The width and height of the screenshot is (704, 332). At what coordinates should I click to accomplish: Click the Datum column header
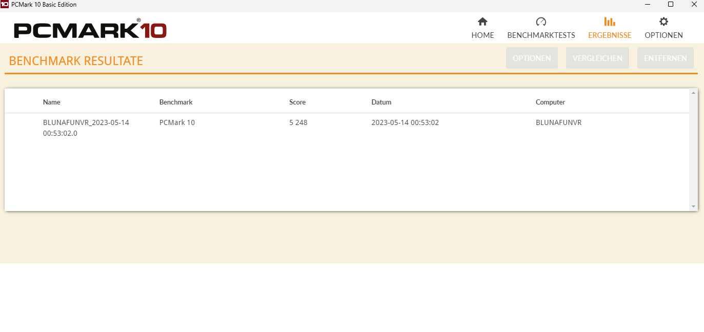381,102
